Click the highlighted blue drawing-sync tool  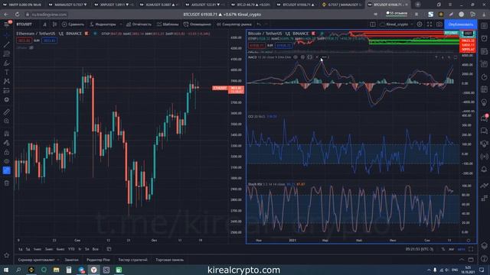(7, 170)
